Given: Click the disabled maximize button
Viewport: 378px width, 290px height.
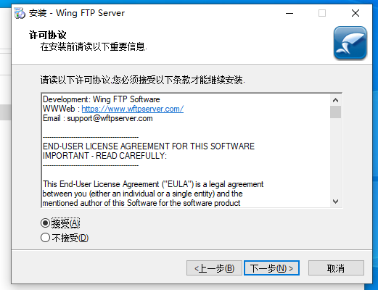Looking at the screenshot, I should 322,13.
